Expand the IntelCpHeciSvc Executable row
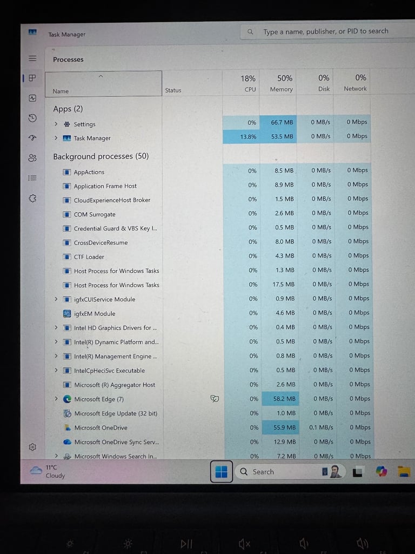This screenshot has height=554, width=415. click(56, 370)
